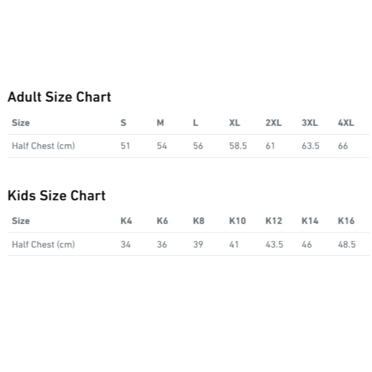Select the K4 kids size header
Screen dimensions: 372x372
[x=126, y=221]
